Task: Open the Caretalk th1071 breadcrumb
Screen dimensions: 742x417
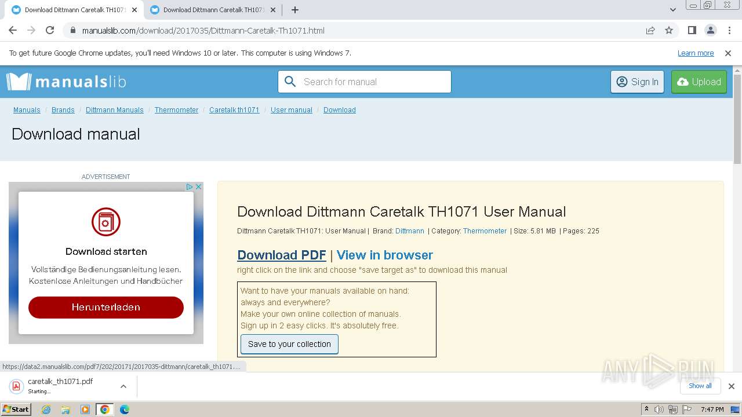Action: coord(234,110)
